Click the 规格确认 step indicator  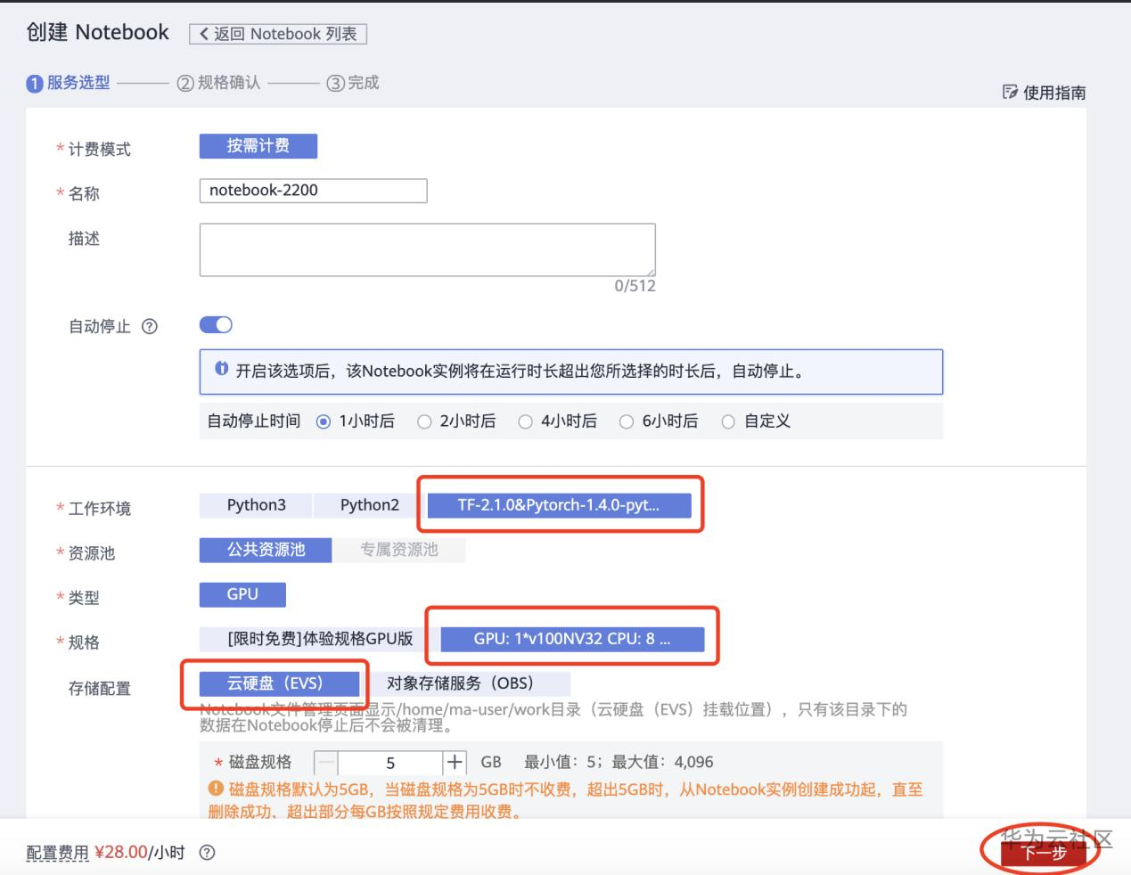click(218, 83)
